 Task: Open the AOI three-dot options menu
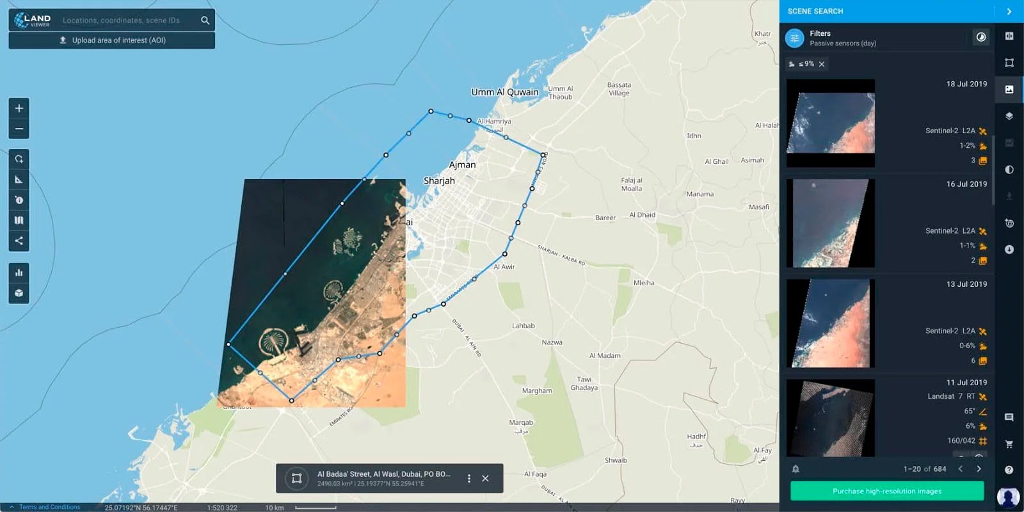coord(469,478)
